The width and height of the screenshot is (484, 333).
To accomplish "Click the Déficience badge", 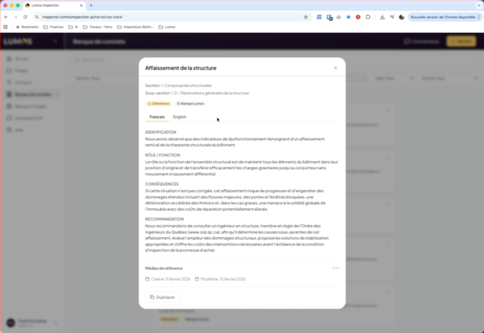I will [158, 104].
